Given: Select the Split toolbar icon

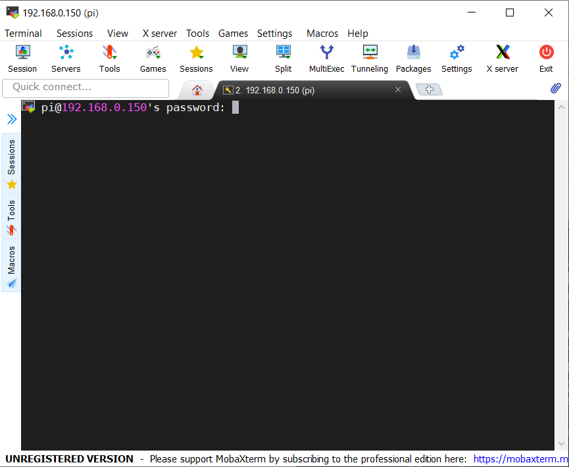Looking at the screenshot, I should pyautogui.click(x=283, y=59).
